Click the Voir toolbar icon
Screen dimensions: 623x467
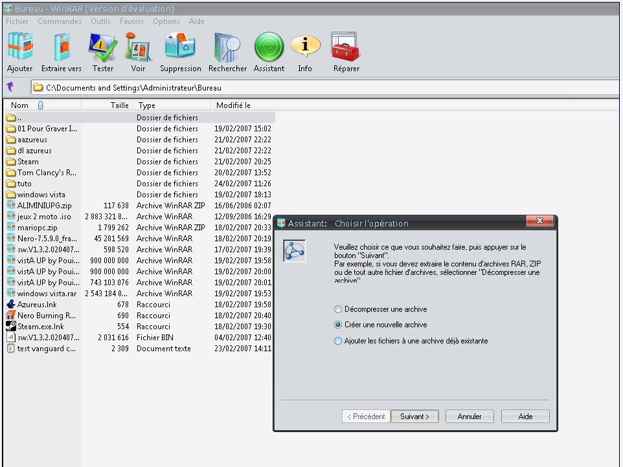[x=138, y=47]
